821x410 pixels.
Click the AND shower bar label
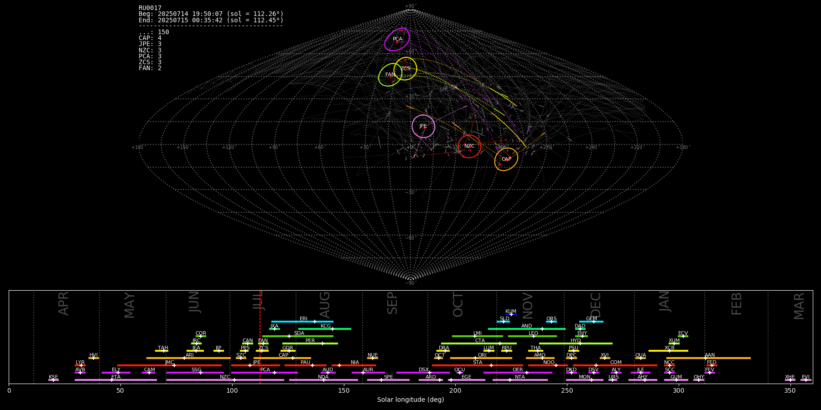click(526, 326)
